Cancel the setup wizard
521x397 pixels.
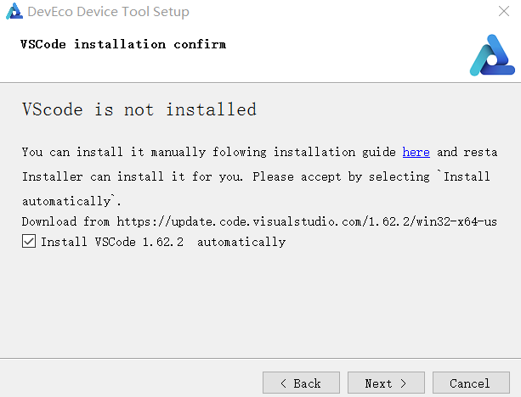coord(470,383)
